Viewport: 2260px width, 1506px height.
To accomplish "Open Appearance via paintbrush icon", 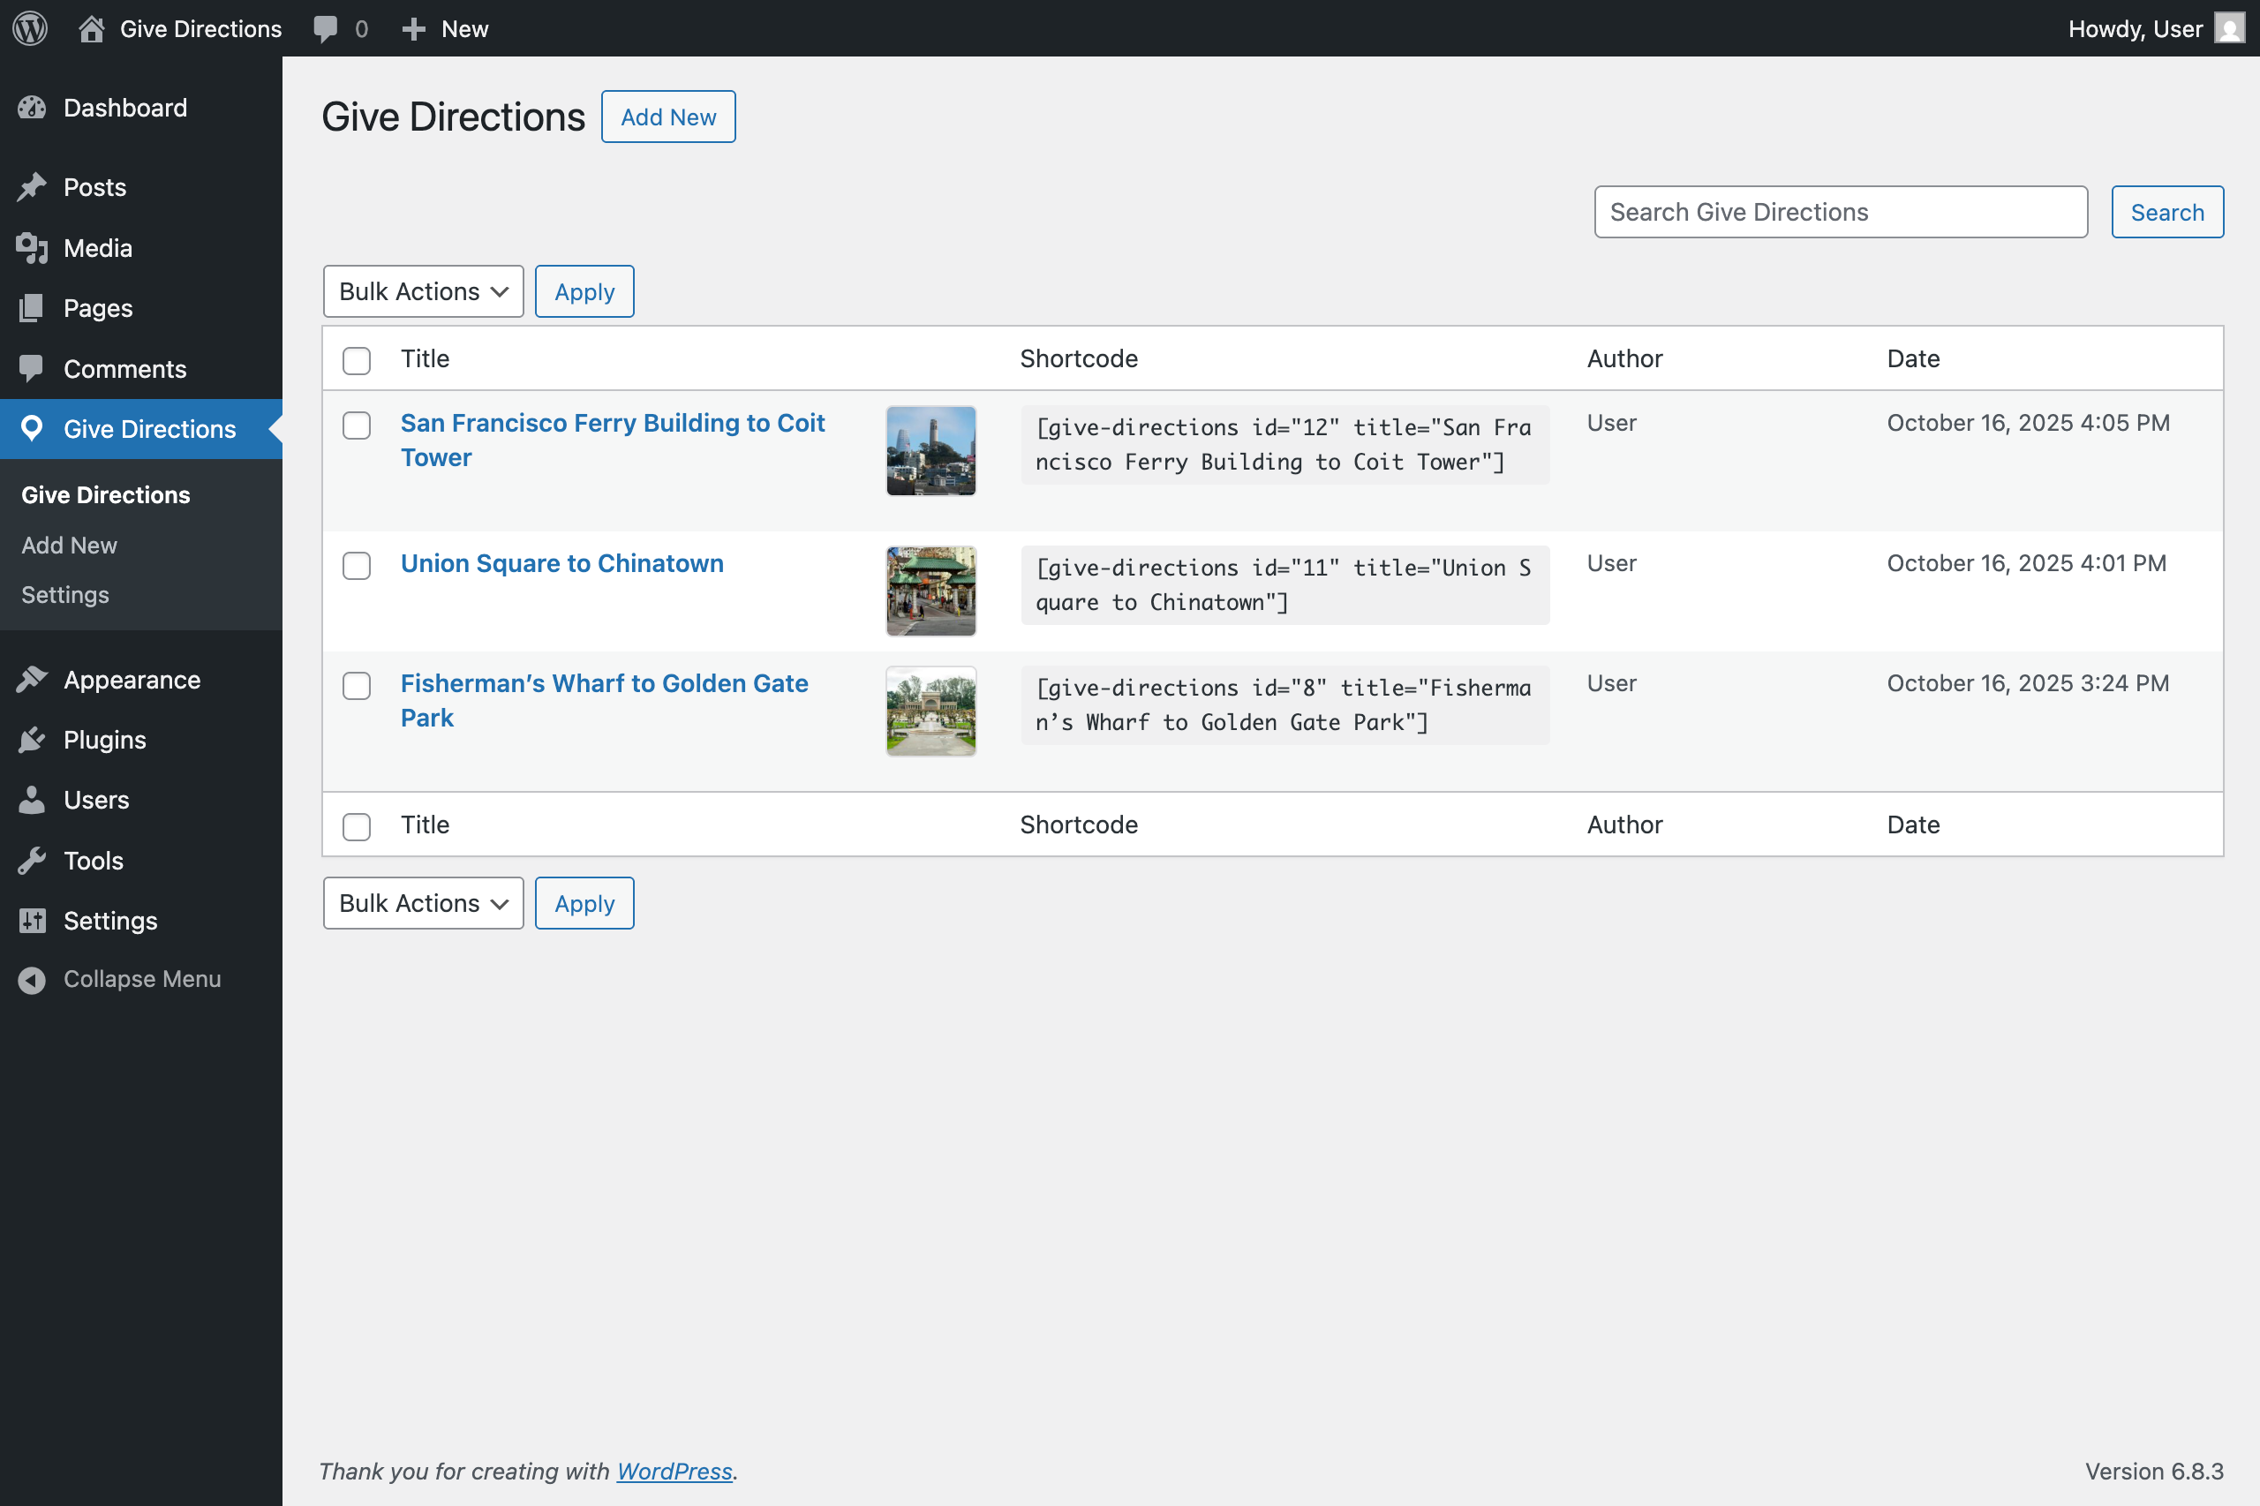I will click(x=33, y=679).
